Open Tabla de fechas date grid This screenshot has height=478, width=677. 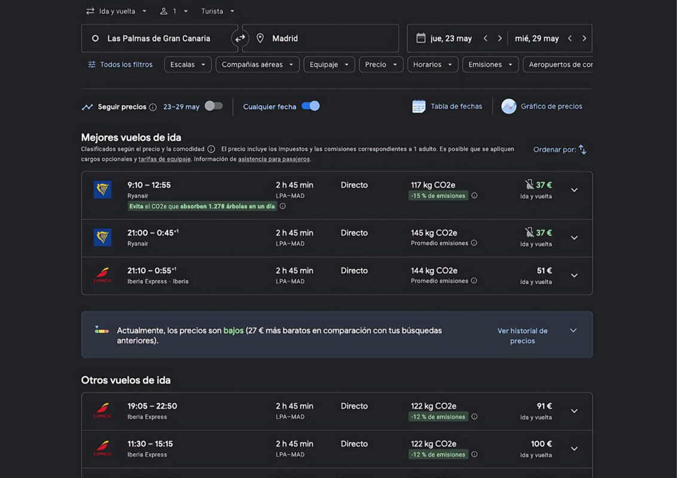click(x=447, y=106)
